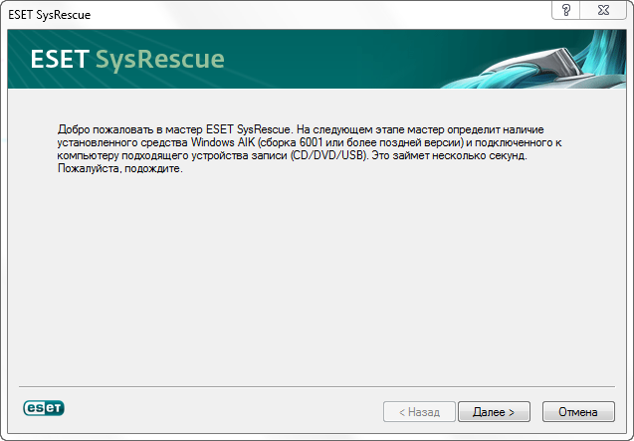
Task: Click the greyed-out < Назад button
Action: (419, 410)
